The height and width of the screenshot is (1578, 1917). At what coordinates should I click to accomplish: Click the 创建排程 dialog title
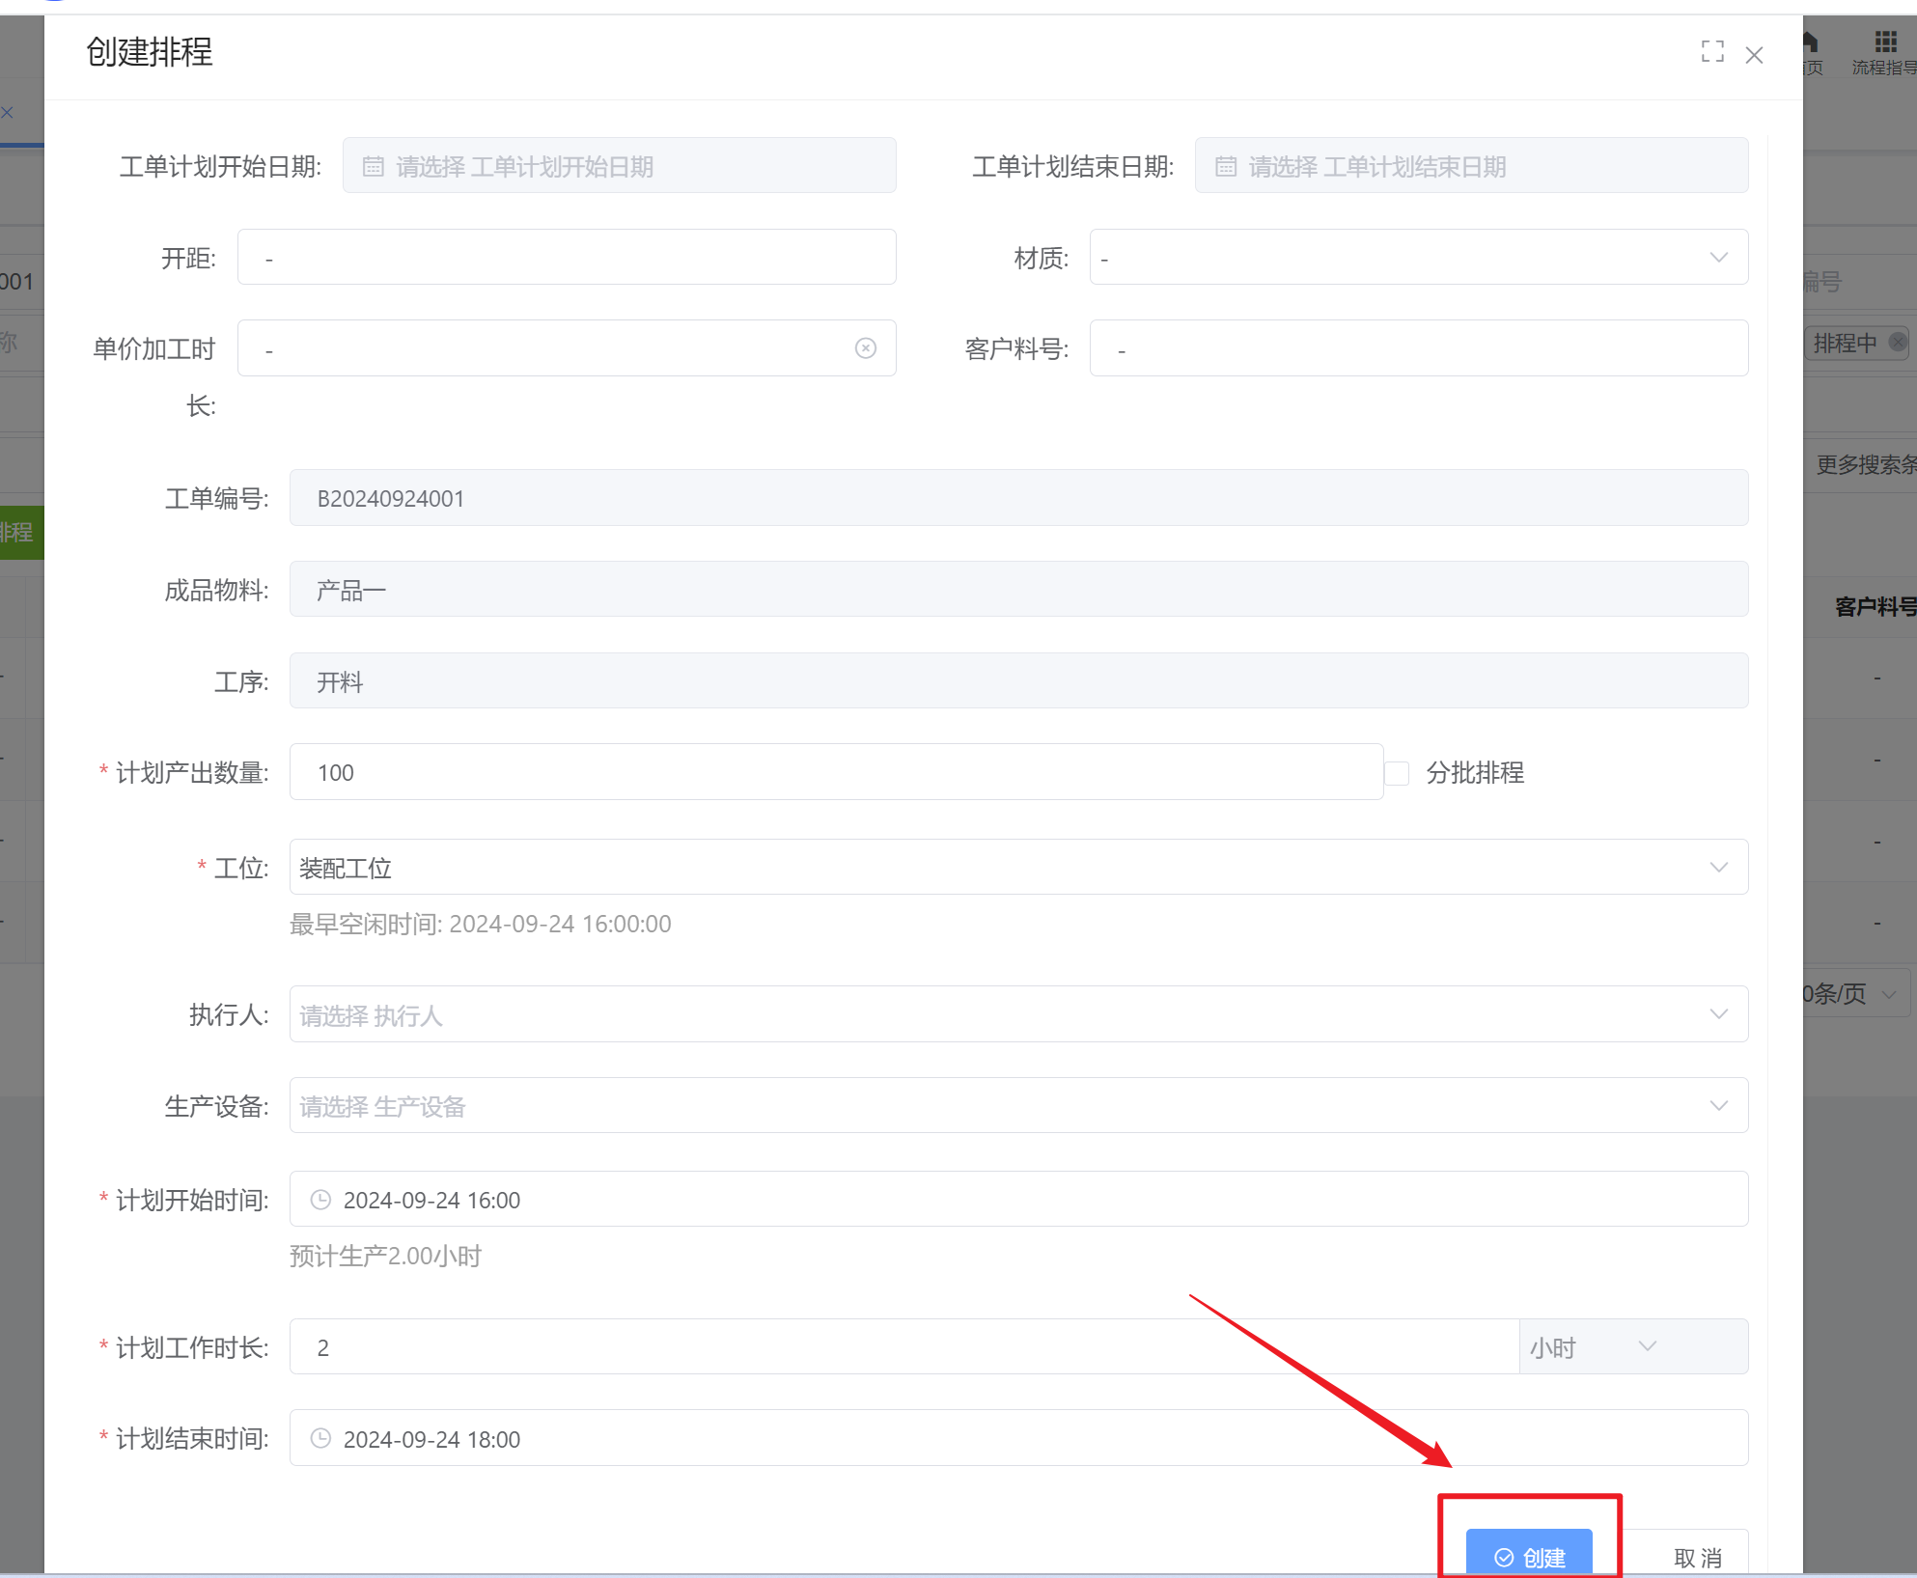coord(150,52)
